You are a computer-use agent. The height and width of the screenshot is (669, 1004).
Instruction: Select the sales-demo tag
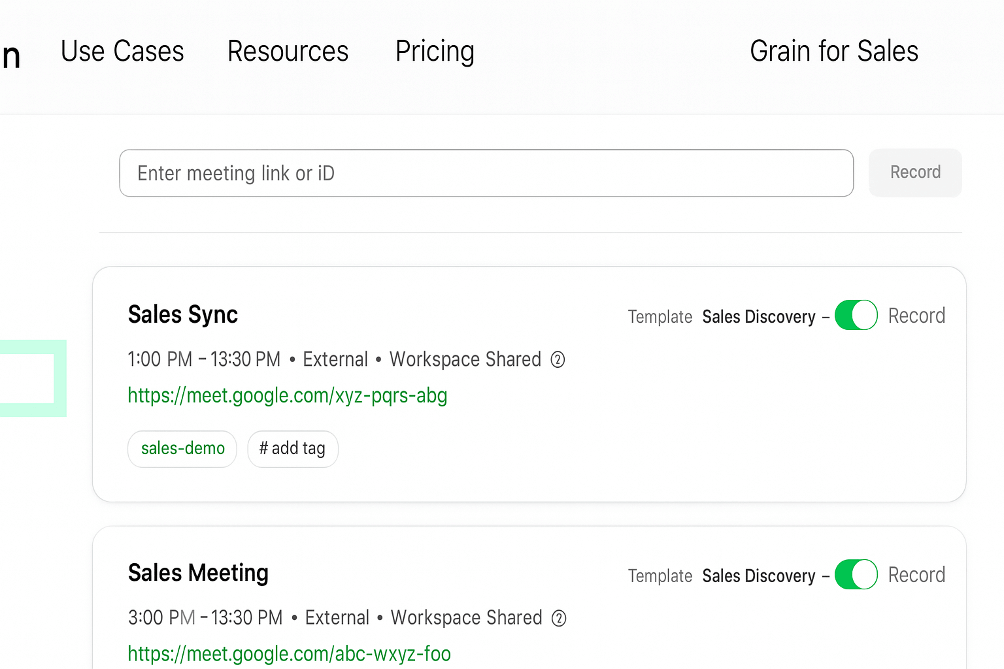coord(182,449)
